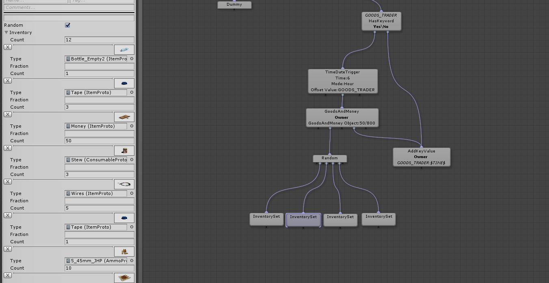Open object picker for Stew type field
Screen dimensions: 549x283
coord(132,160)
